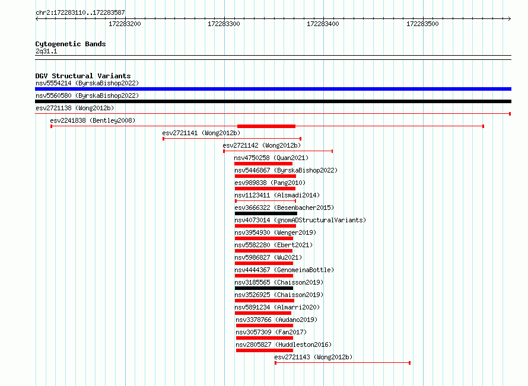
Task: Select the red bar under nsv3057309
Action: [x=265, y=338]
